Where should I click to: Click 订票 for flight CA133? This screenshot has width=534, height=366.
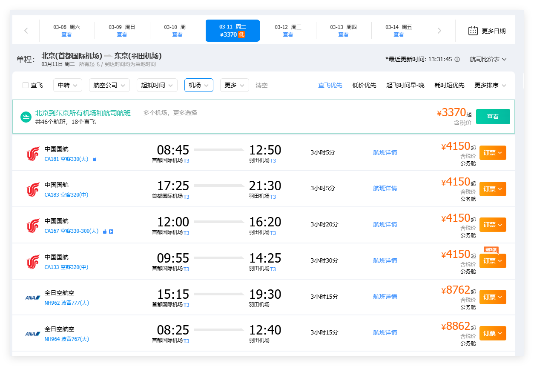click(x=493, y=261)
